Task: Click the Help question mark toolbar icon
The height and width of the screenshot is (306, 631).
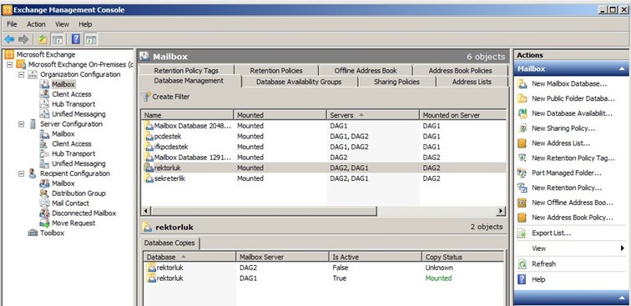Action: tap(76, 39)
